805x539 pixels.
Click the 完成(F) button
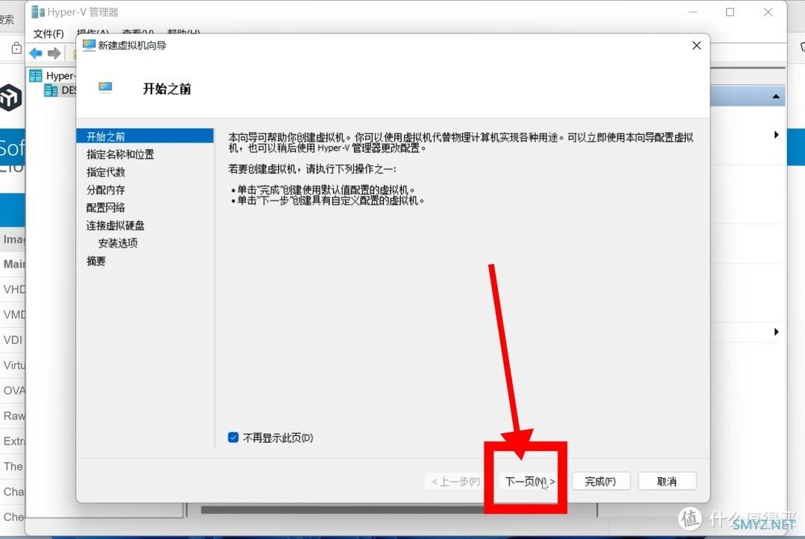tap(601, 481)
